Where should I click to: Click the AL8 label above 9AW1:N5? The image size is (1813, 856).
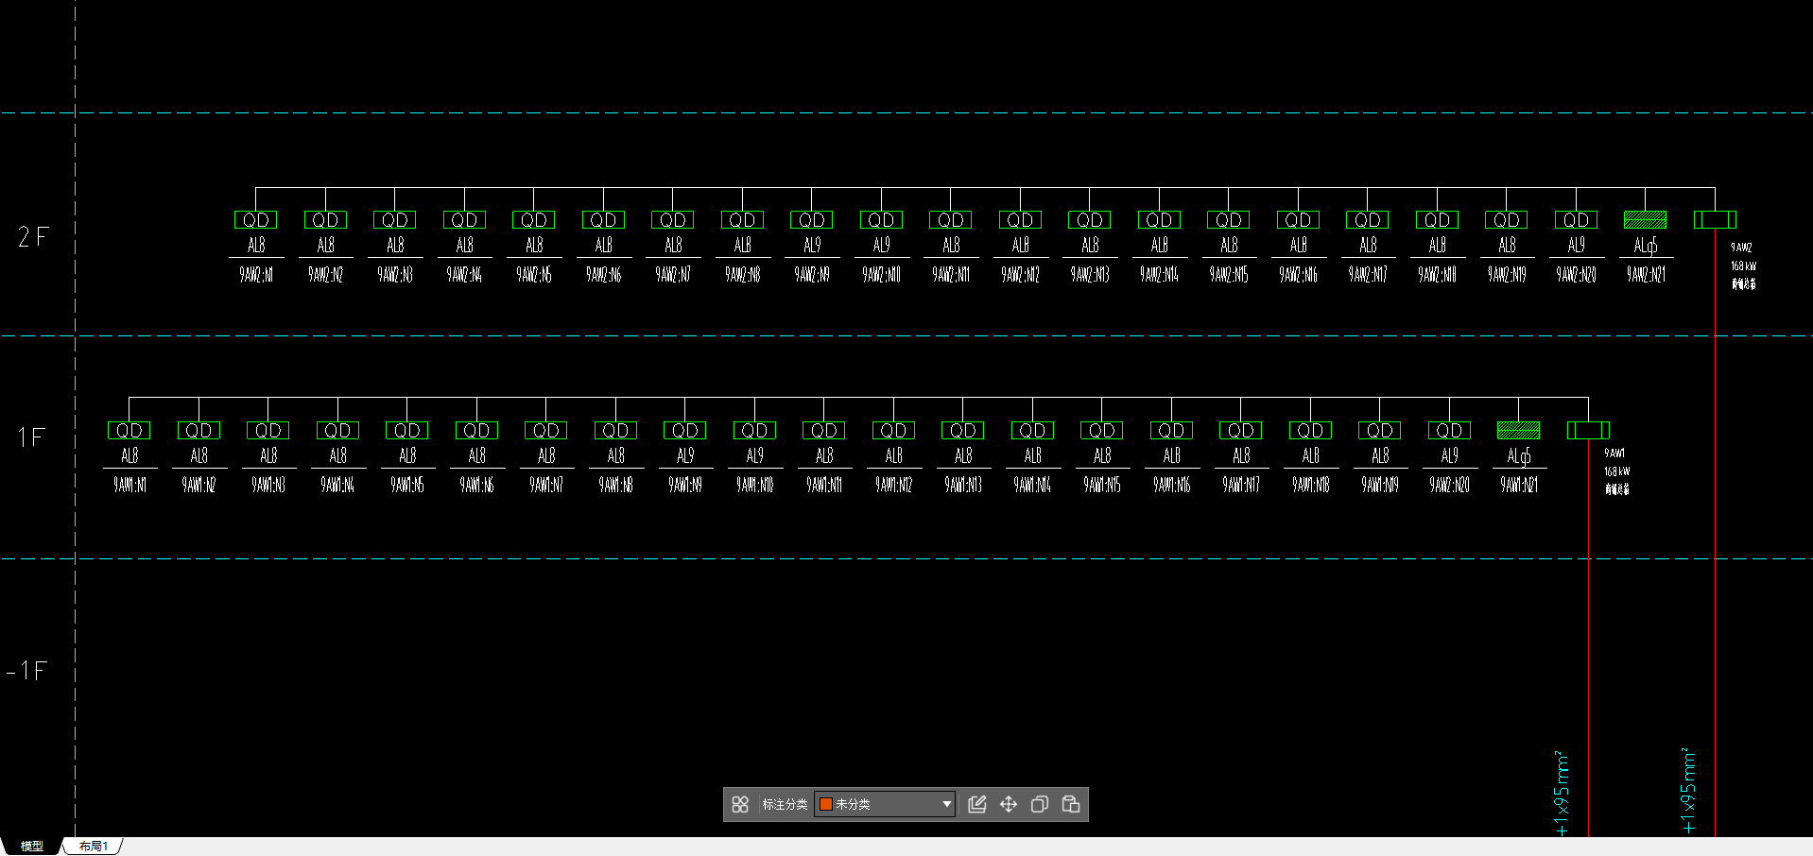407,455
